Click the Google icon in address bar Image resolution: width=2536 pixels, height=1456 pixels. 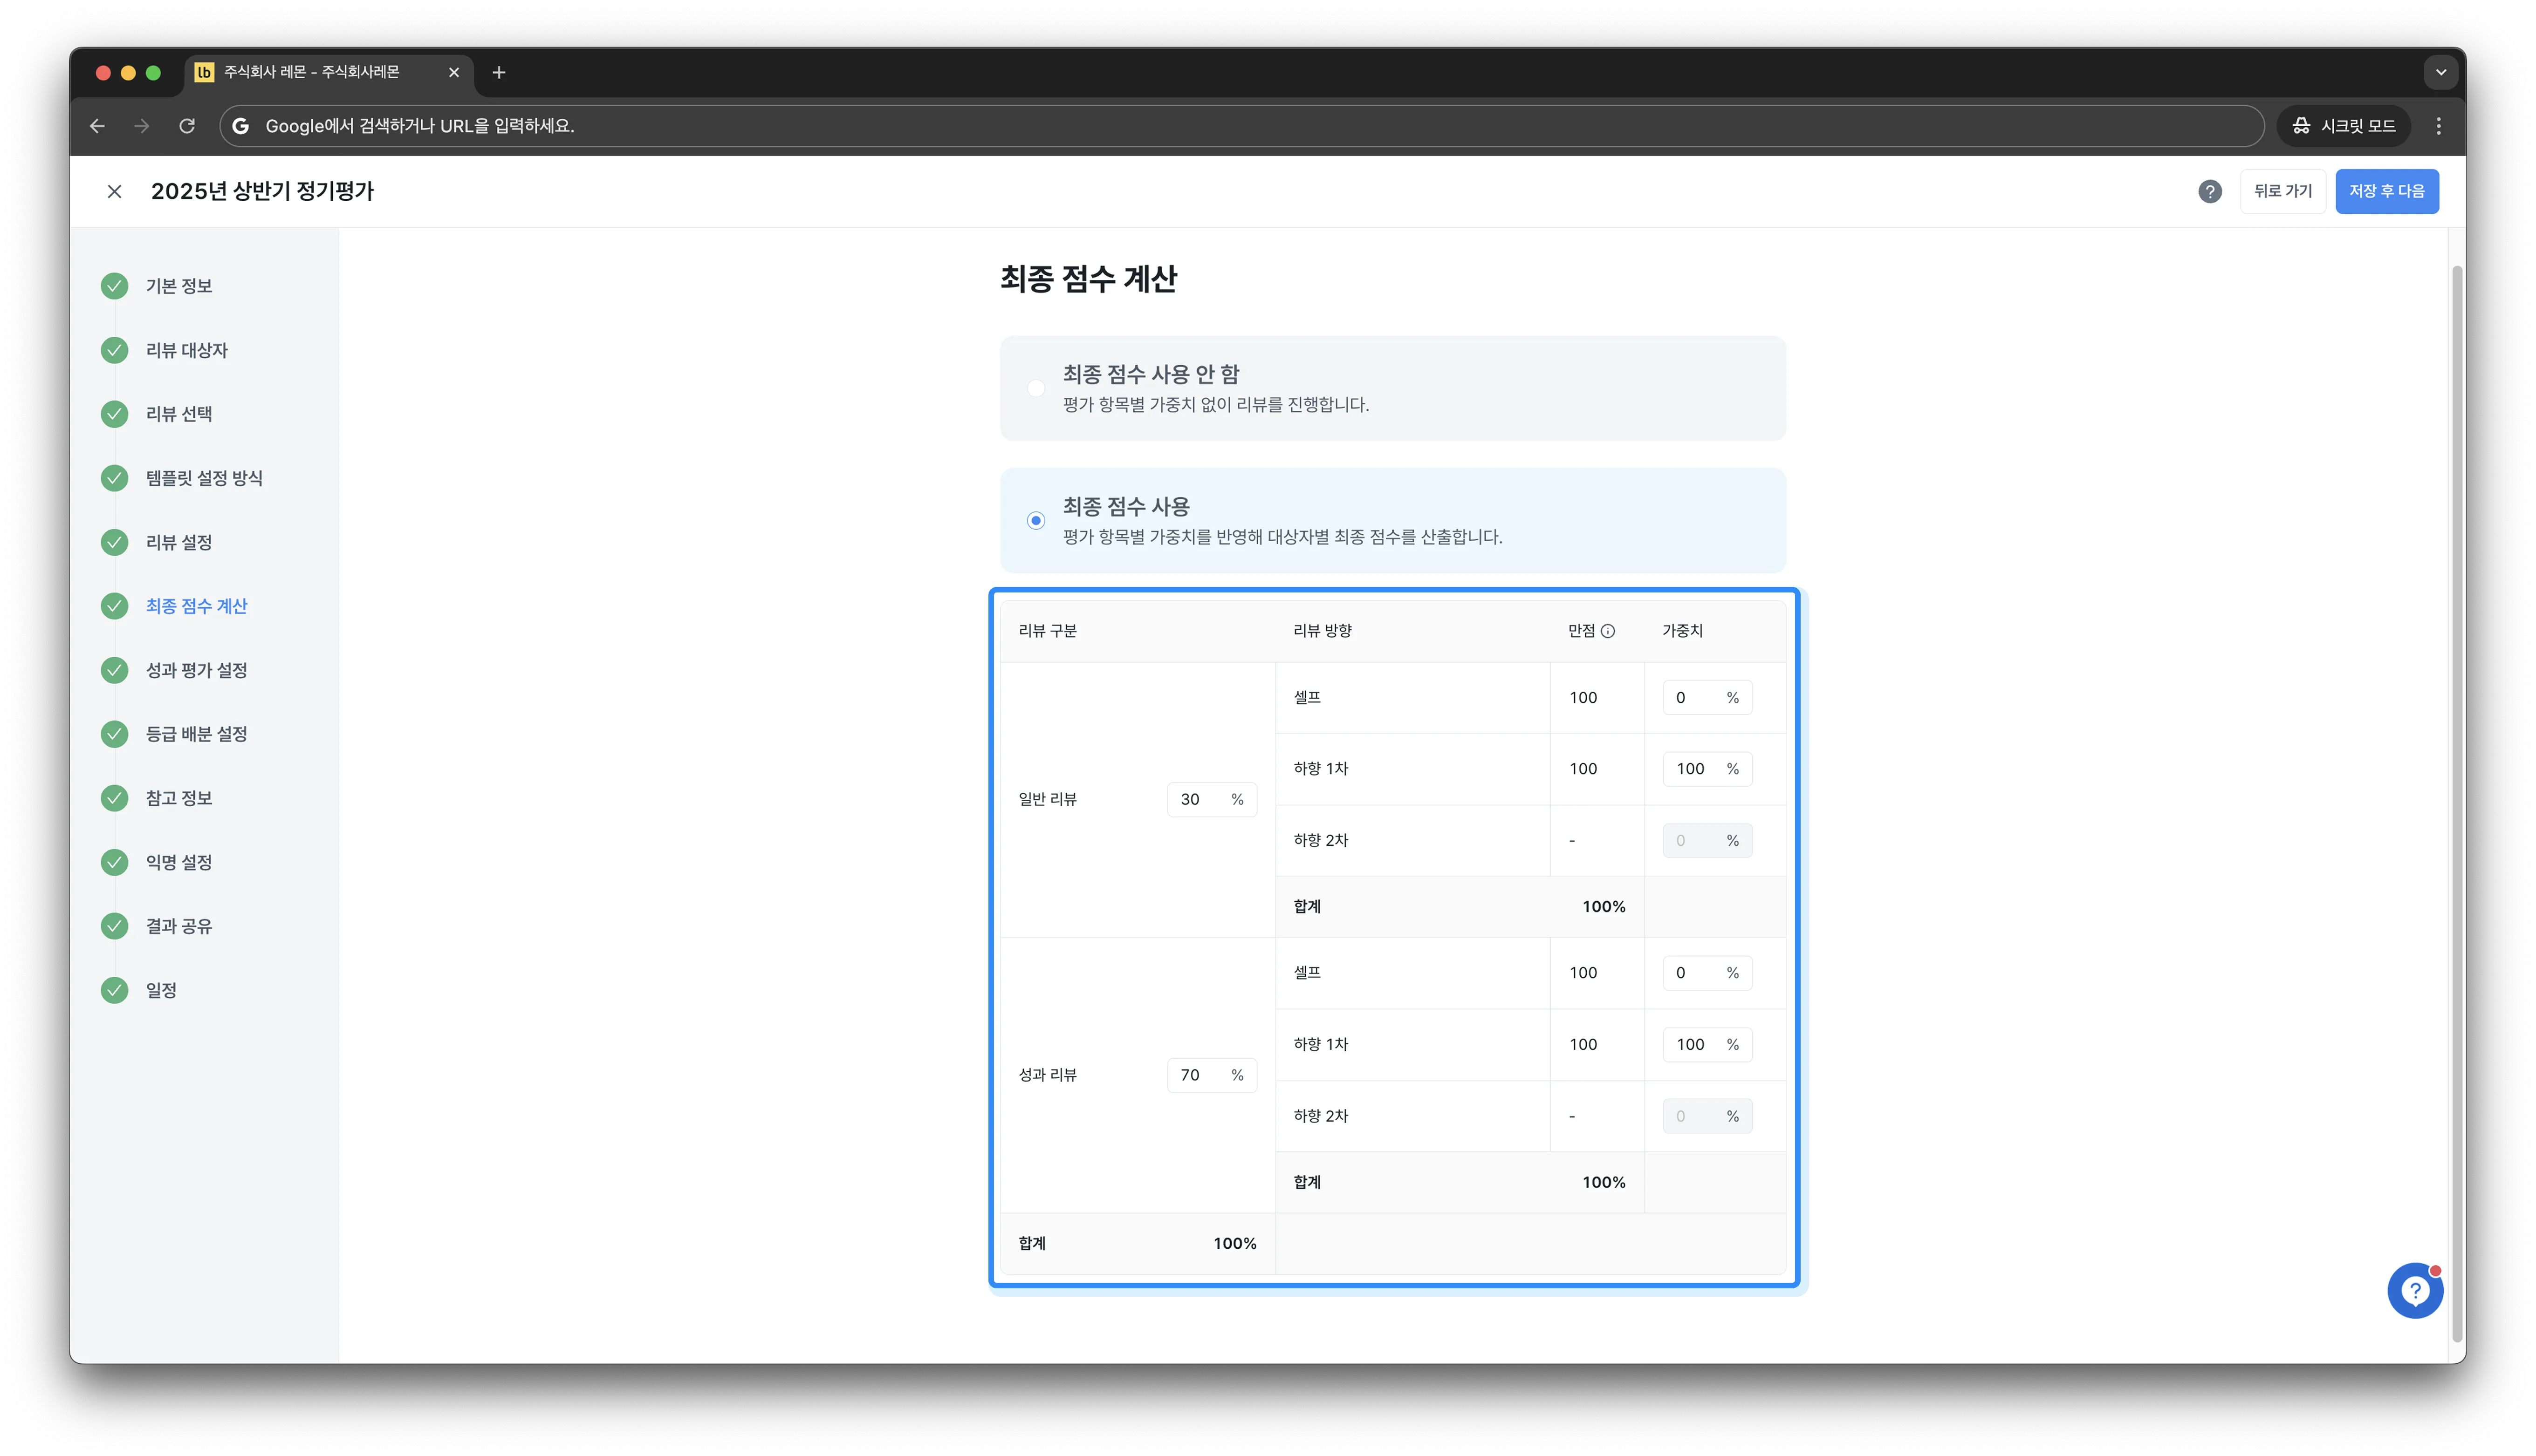point(240,126)
